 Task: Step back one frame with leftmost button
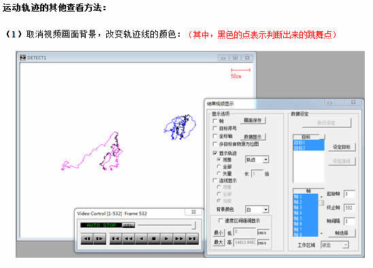[x=87, y=239]
